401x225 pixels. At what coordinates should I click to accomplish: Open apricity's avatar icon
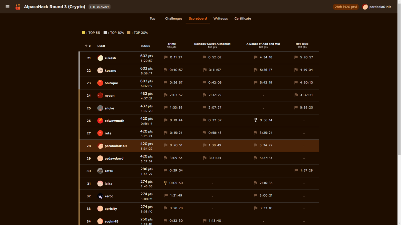coord(100,209)
